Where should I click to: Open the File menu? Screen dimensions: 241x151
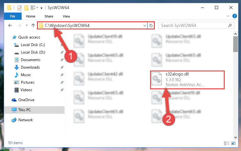(x=13, y=16)
